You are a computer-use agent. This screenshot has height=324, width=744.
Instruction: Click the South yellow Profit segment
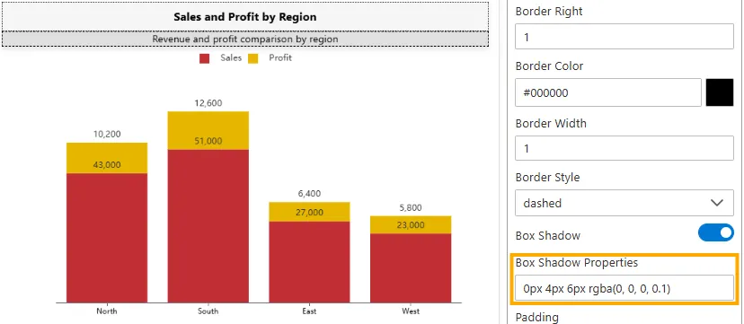208,130
